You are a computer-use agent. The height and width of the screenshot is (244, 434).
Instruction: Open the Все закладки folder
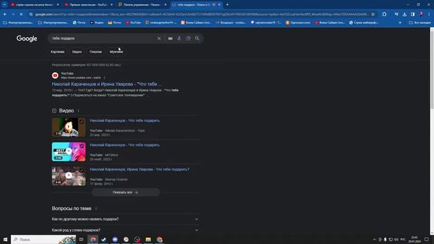click(420, 22)
